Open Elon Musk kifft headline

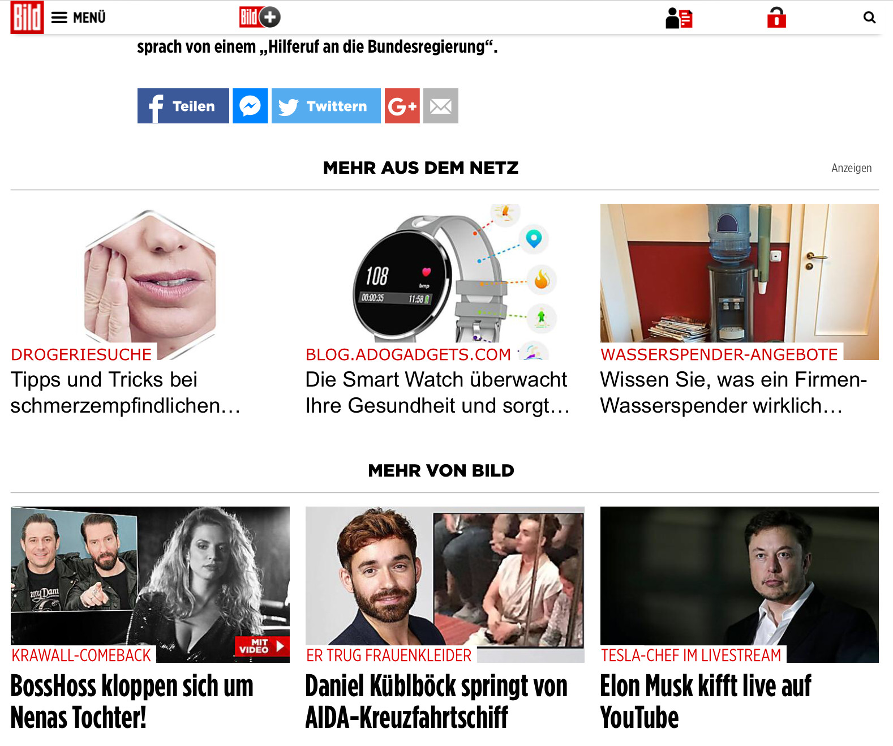[706, 701]
